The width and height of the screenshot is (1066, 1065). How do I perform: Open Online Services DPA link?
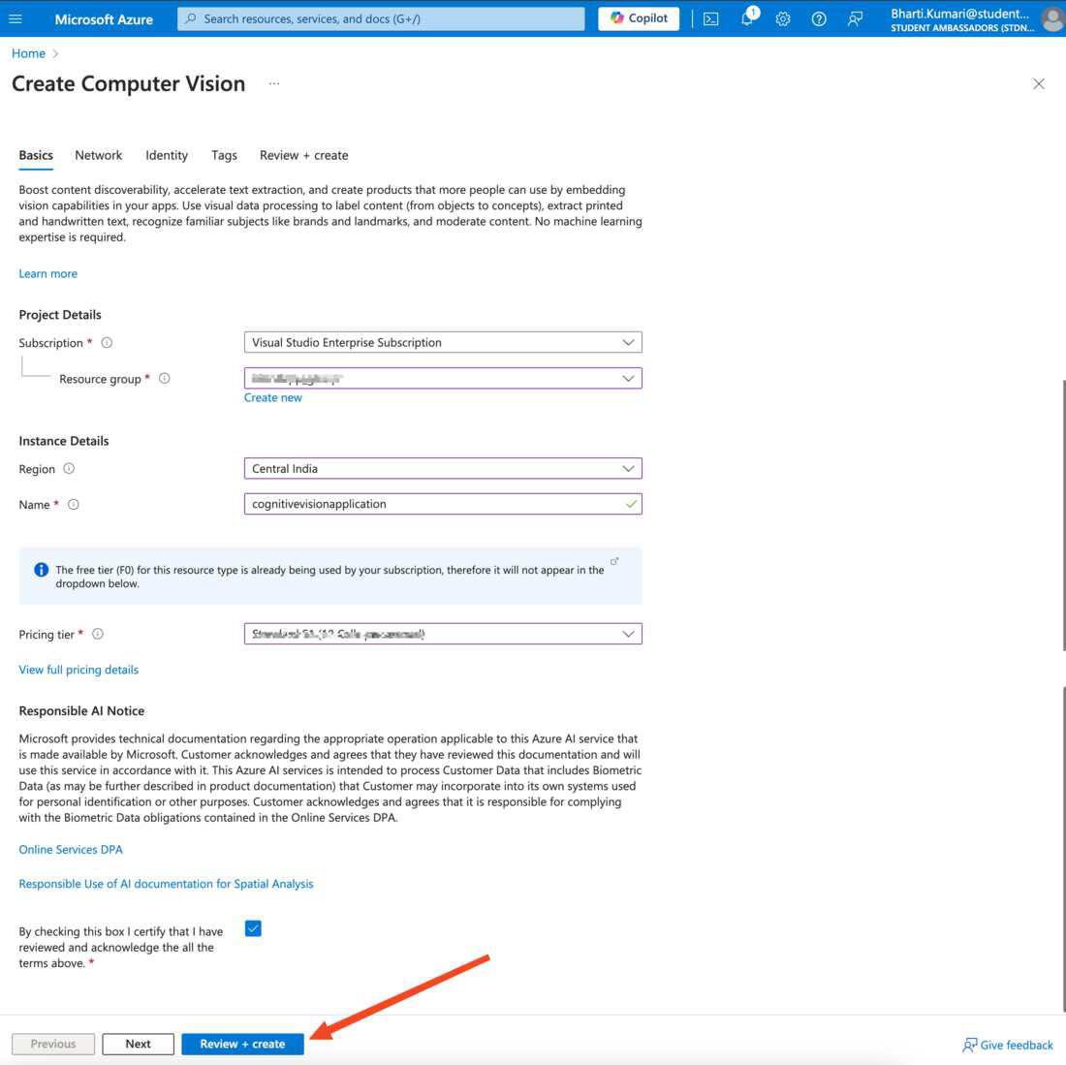71,850
